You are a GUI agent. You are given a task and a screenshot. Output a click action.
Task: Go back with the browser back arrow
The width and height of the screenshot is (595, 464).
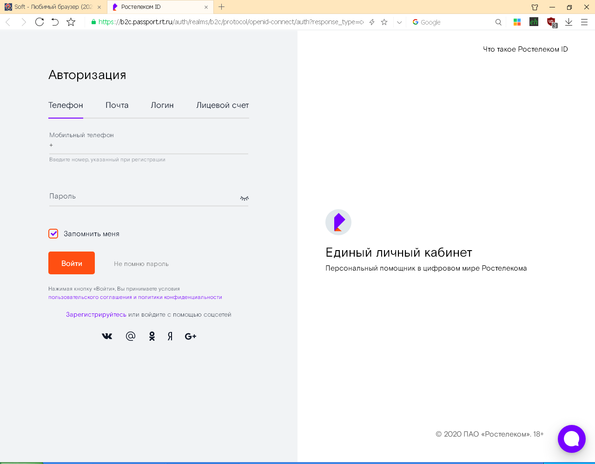click(8, 22)
